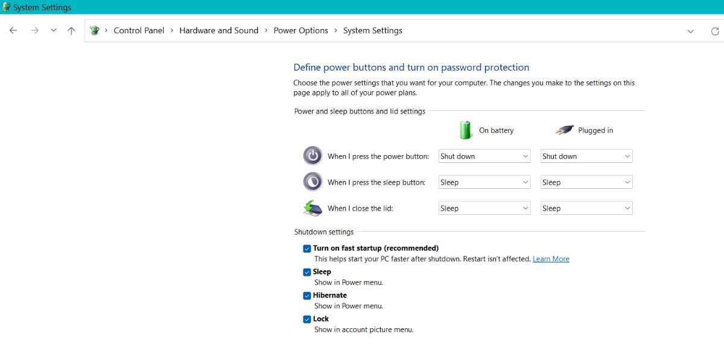The height and width of the screenshot is (362, 724).
Task: Click the power button icon
Action: click(x=313, y=156)
